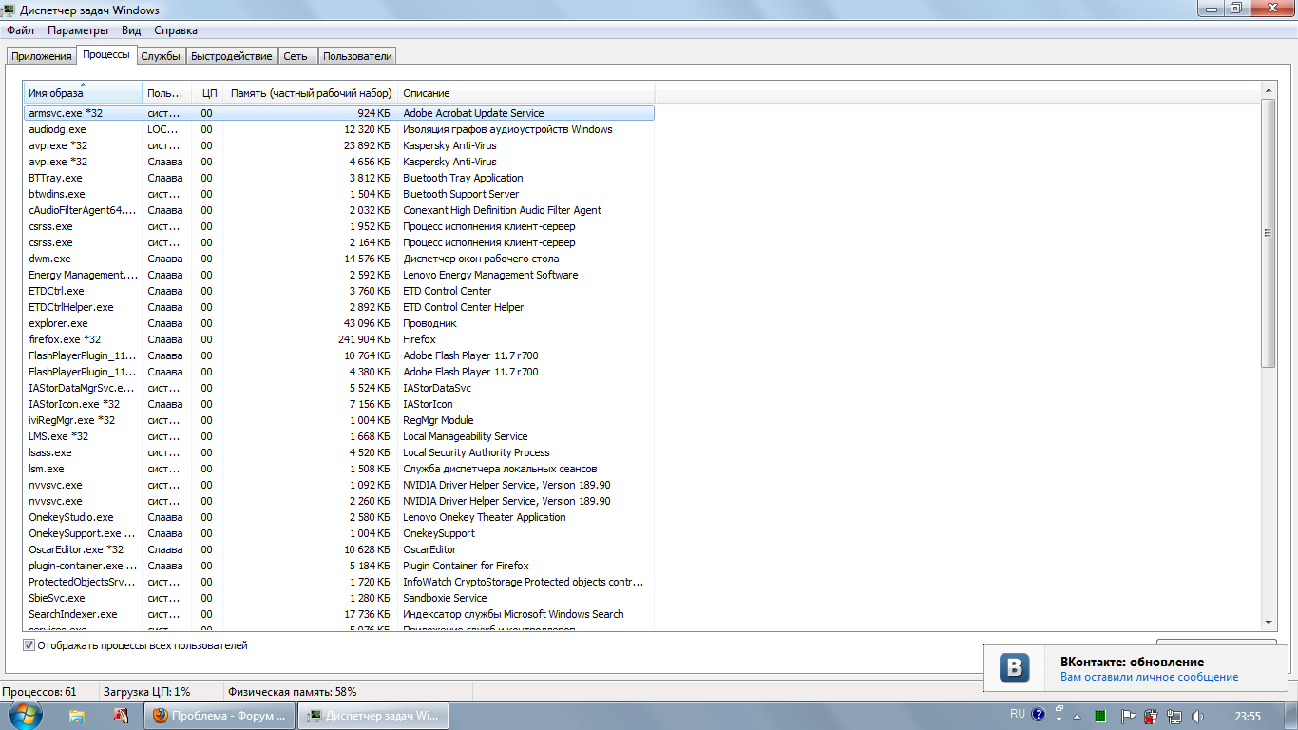Screen dimensions: 1298x730
Task: Open the 'Пользователи' tab
Action: tap(357, 56)
